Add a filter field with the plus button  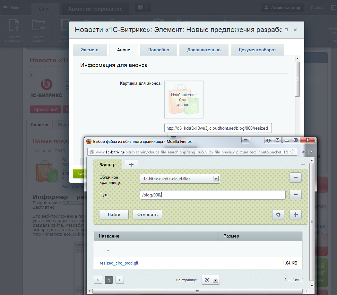296,214
